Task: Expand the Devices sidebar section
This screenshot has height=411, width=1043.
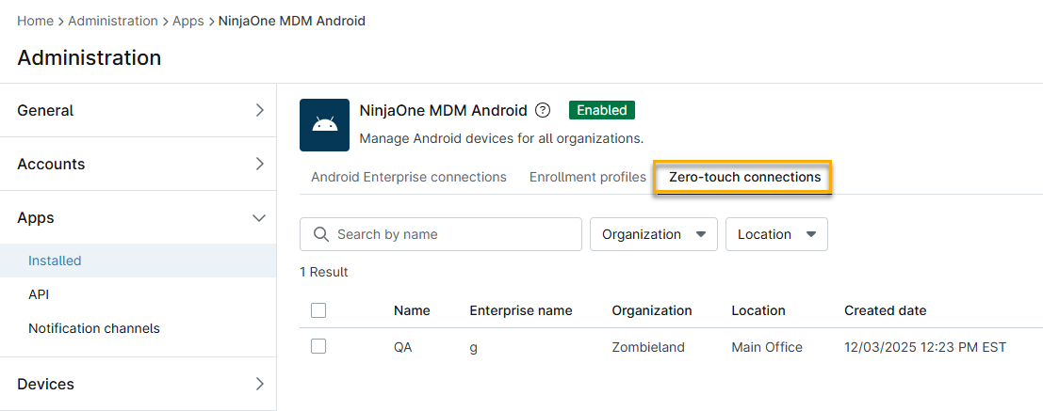Action: (x=138, y=384)
